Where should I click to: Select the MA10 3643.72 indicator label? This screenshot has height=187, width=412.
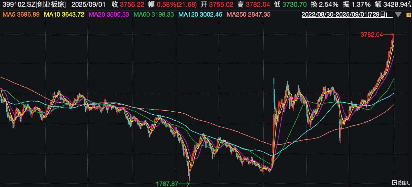[64, 15]
